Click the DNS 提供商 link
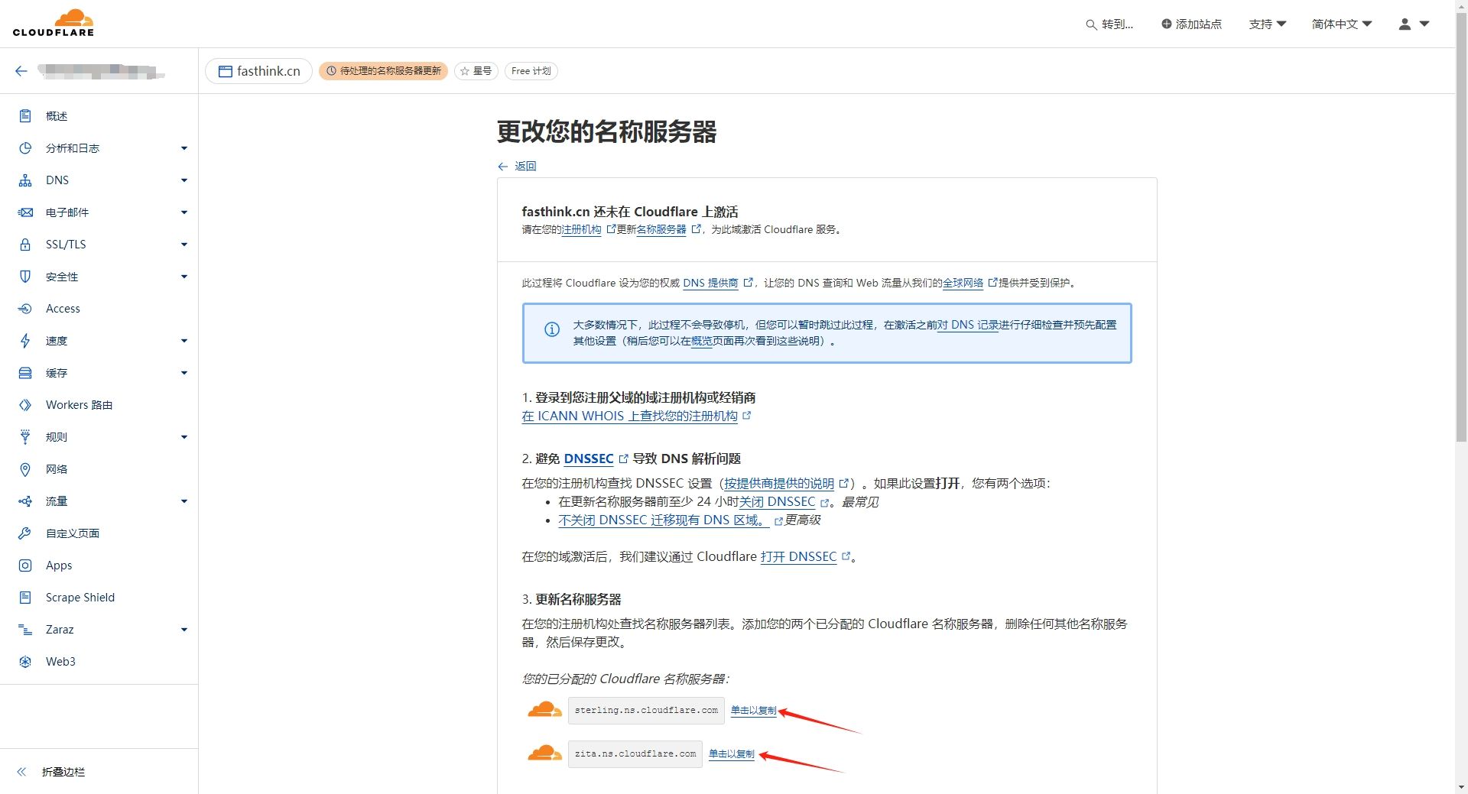This screenshot has width=1468, height=794. [x=710, y=283]
